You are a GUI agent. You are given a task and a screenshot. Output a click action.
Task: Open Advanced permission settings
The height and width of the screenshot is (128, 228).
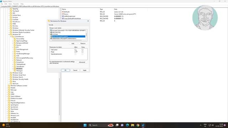click(x=82, y=62)
